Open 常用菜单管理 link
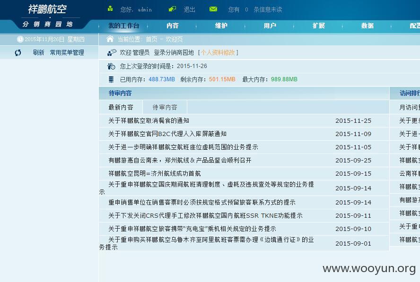 point(67,52)
